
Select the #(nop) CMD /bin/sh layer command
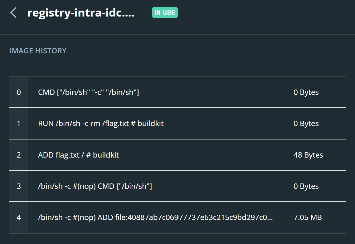tap(95, 186)
